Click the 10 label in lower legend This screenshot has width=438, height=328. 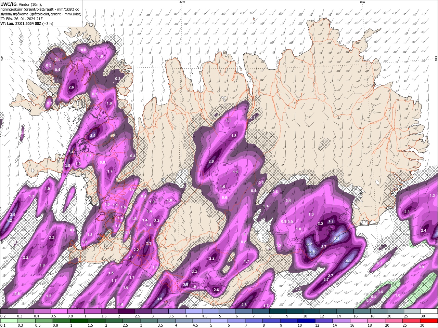tap(300, 325)
